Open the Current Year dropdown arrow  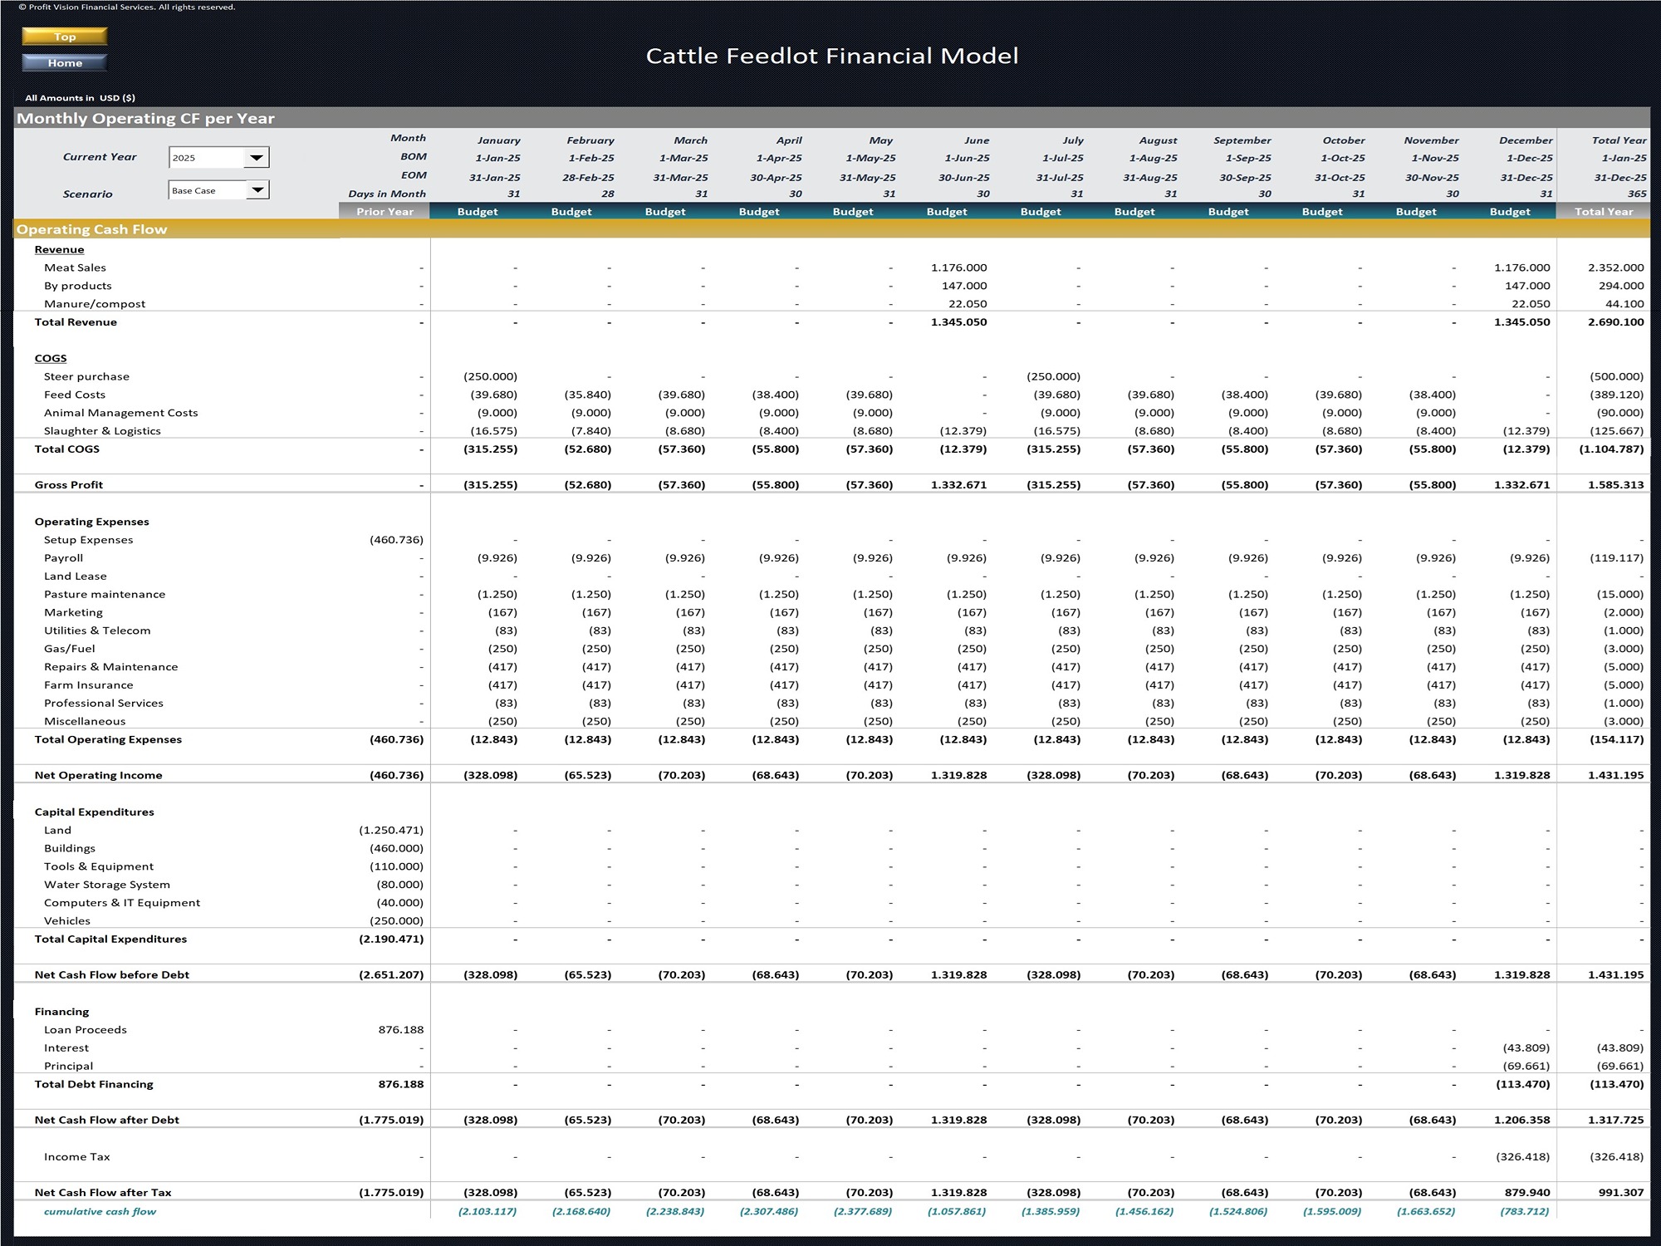[x=257, y=158]
